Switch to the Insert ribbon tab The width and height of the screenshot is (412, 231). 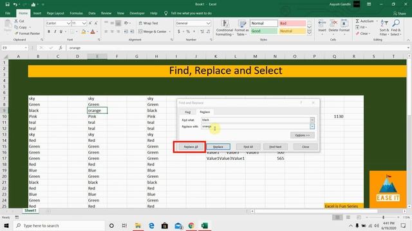pos(37,13)
